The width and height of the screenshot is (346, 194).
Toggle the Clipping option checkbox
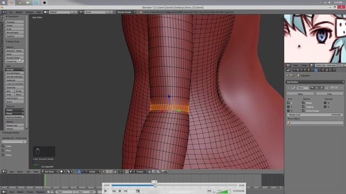coord(303,107)
